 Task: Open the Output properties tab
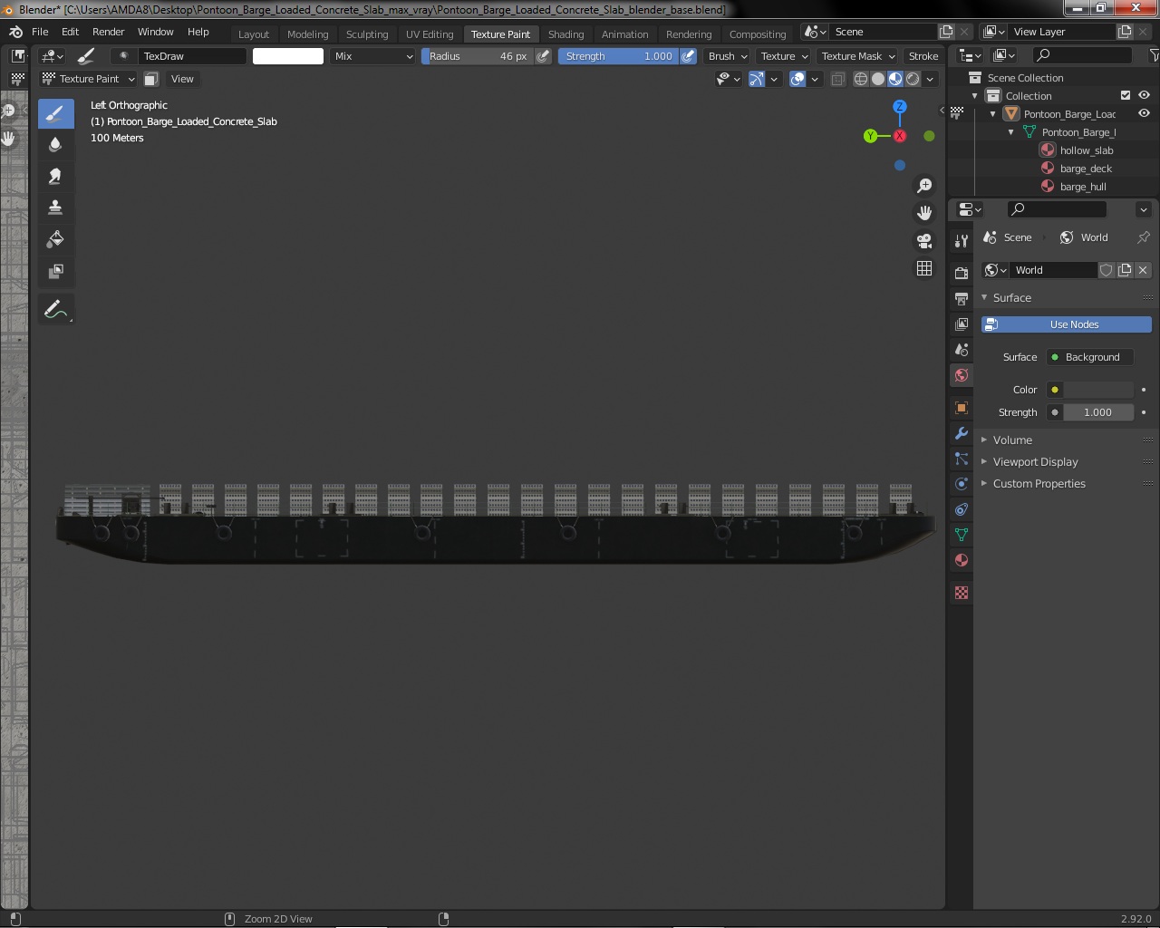pos(962,298)
